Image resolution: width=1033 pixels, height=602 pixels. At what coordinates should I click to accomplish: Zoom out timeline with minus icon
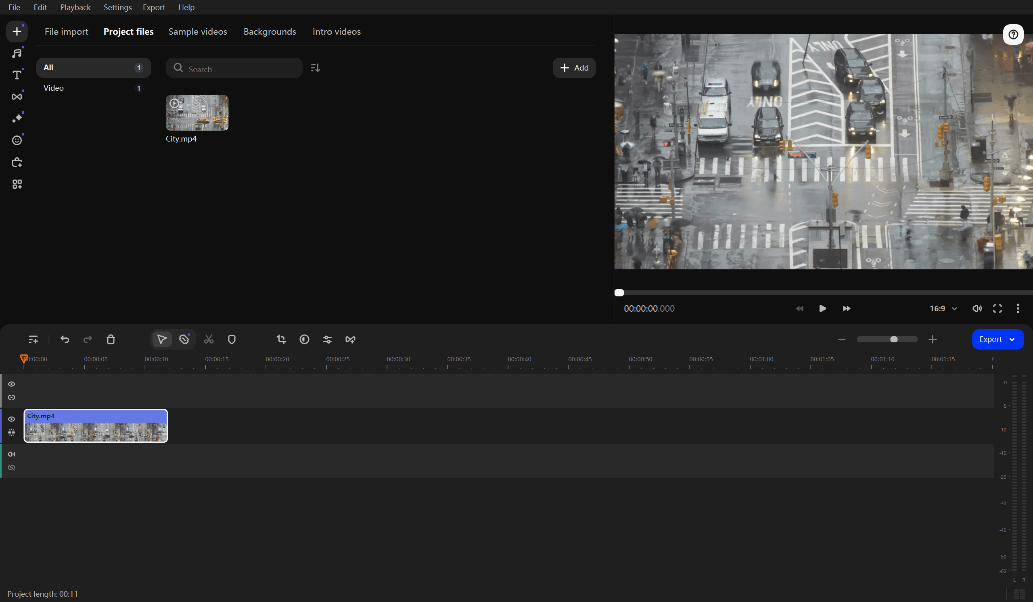[842, 339]
